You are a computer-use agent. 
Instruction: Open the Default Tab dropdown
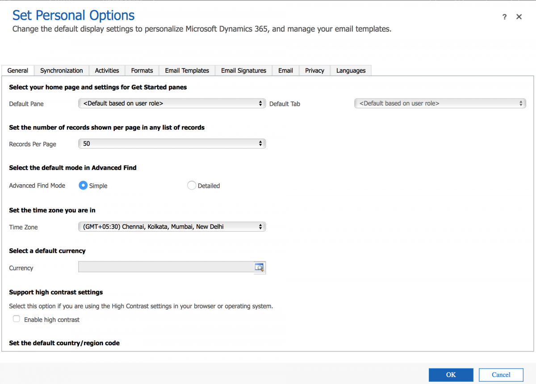tap(440, 103)
